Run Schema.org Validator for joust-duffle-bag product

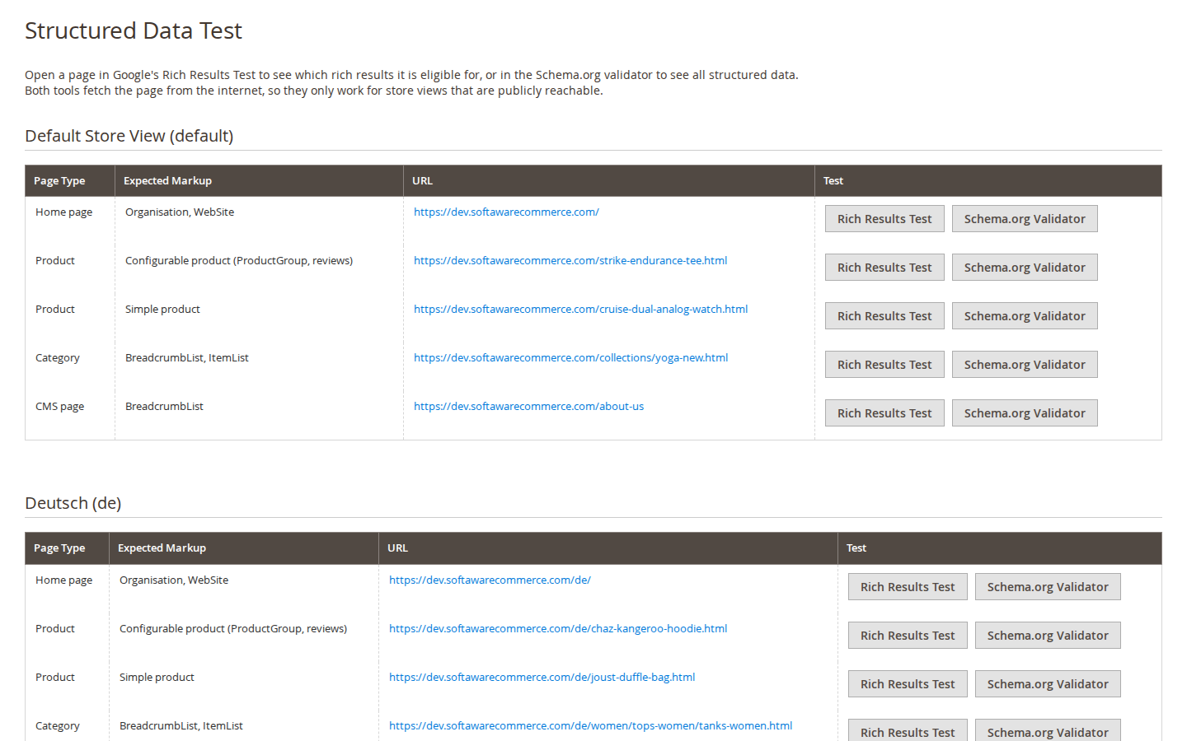(x=1048, y=684)
